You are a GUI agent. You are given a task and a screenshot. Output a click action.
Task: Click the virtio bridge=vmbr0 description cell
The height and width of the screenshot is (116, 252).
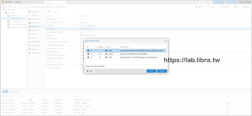(142, 57)
